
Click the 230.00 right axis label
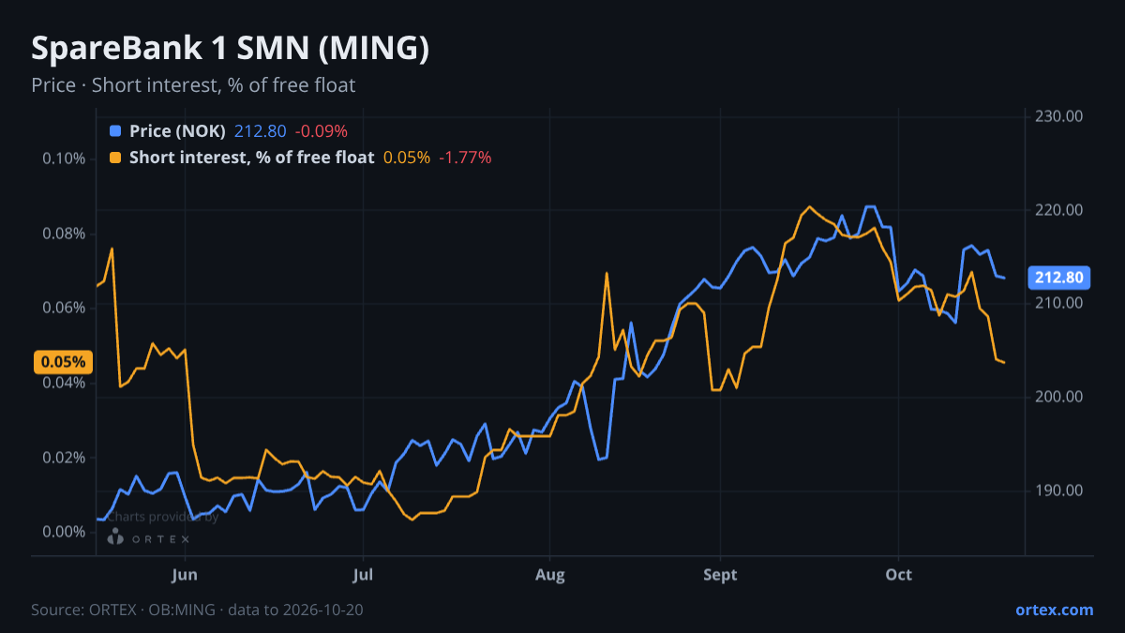pyautogui.click(x=1059, y=116)
